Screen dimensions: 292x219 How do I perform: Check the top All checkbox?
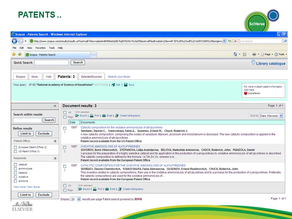(x=65, y=112)
